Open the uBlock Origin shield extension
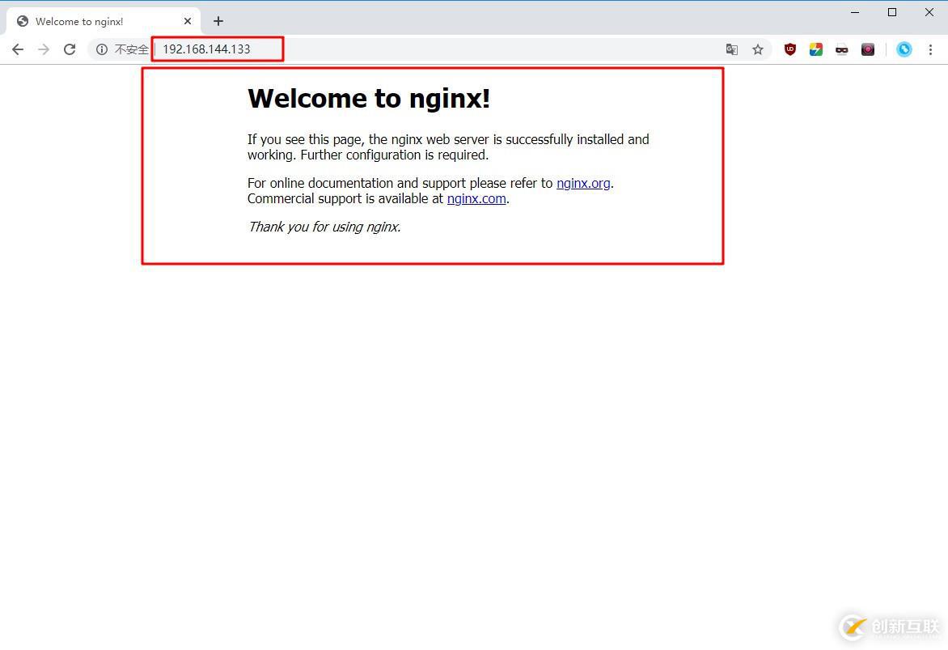The height and width of the screenshot is (650, 948). click(789, 49)
